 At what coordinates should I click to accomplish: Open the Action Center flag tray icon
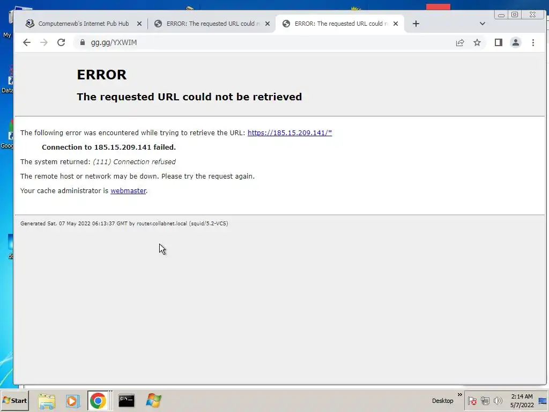tap(472, 401)
